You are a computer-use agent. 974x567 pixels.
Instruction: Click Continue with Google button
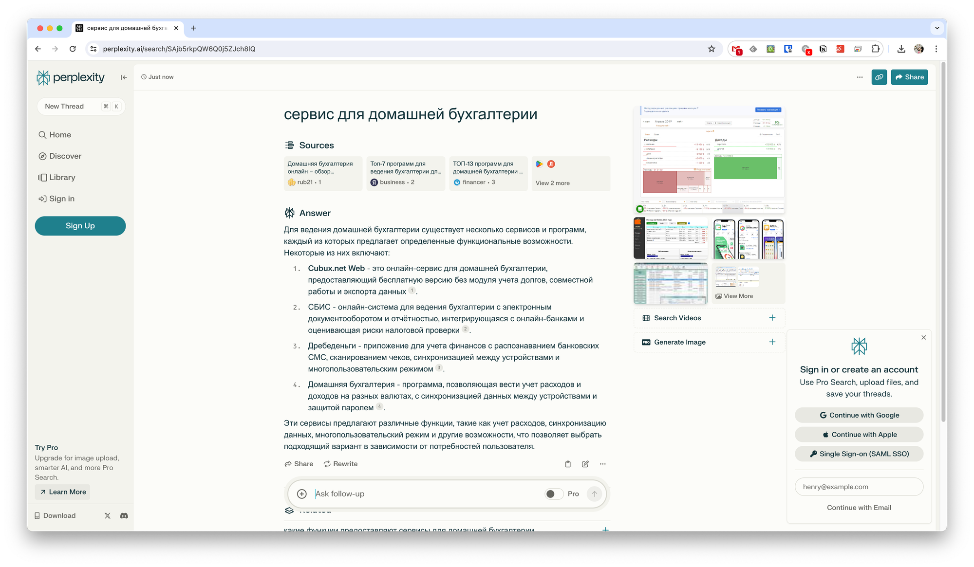click(x=859, y=415)
